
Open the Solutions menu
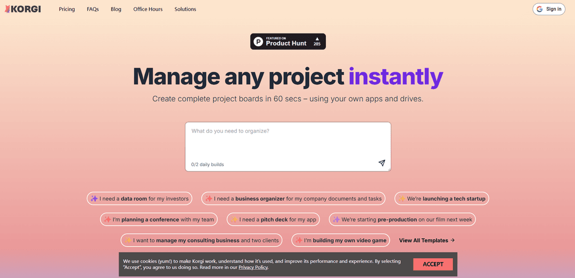pos(185,9)
